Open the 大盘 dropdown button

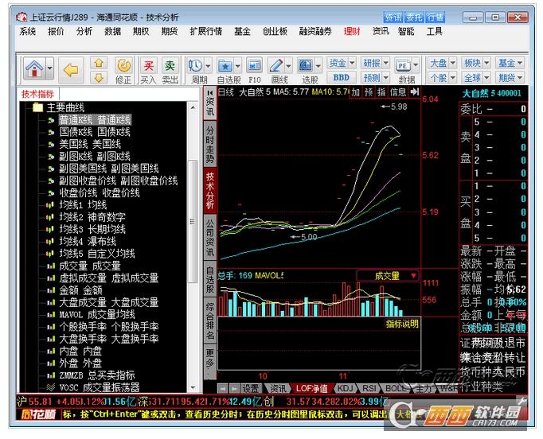point(442,63)
